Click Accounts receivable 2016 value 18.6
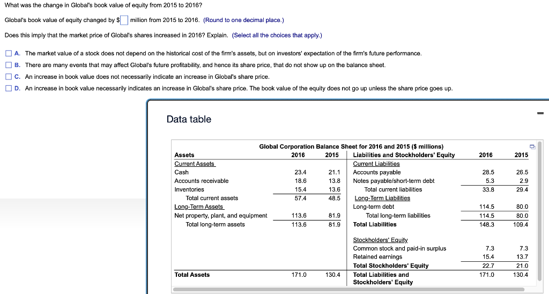 (300, 181)
